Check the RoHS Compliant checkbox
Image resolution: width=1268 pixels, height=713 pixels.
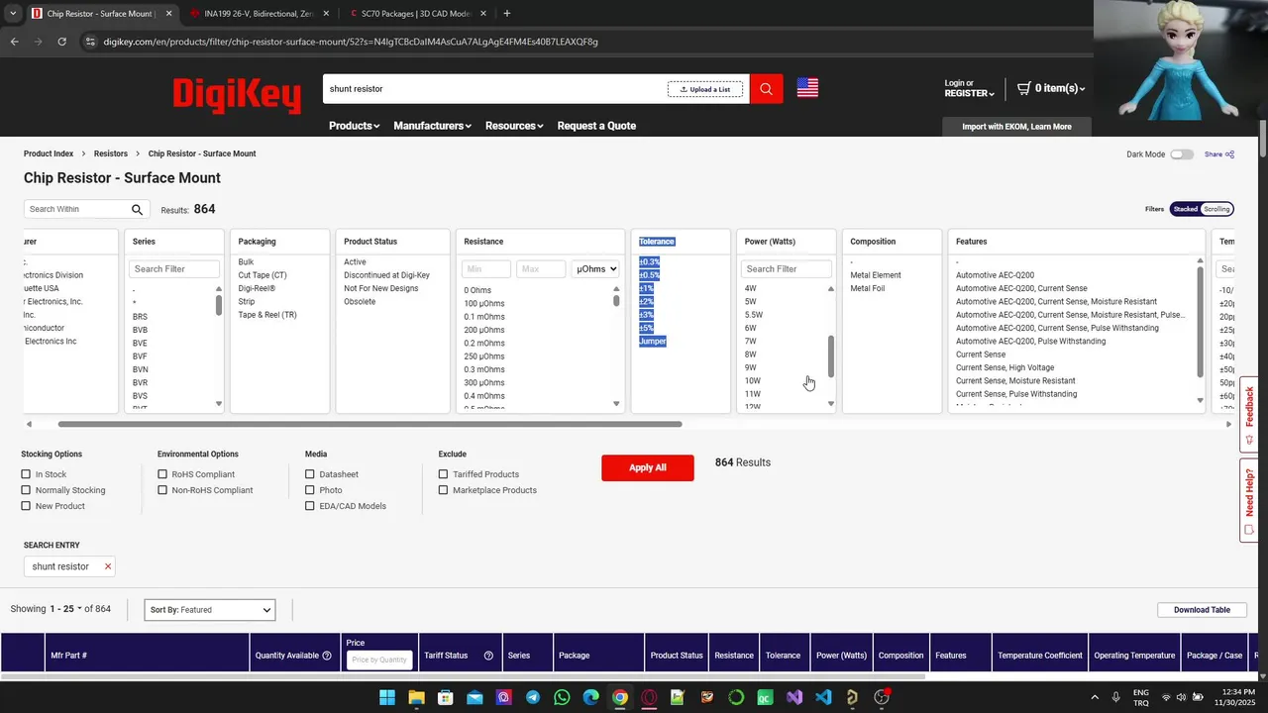(162, 474)
